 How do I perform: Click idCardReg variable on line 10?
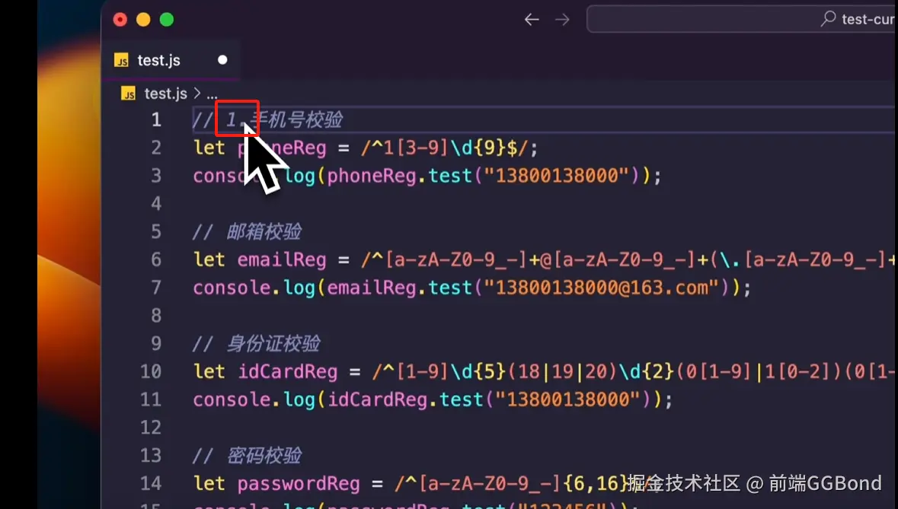pos(287,372)
